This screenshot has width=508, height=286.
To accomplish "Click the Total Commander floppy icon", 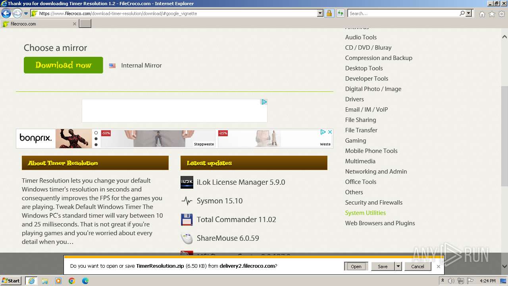I will tap(187, 220).
